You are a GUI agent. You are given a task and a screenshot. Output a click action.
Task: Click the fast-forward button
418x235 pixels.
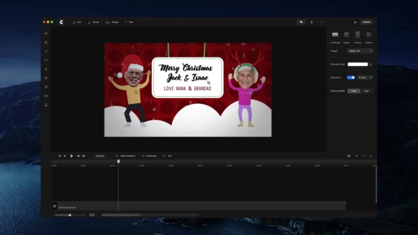pyautogui.click(x=84, y=156)
